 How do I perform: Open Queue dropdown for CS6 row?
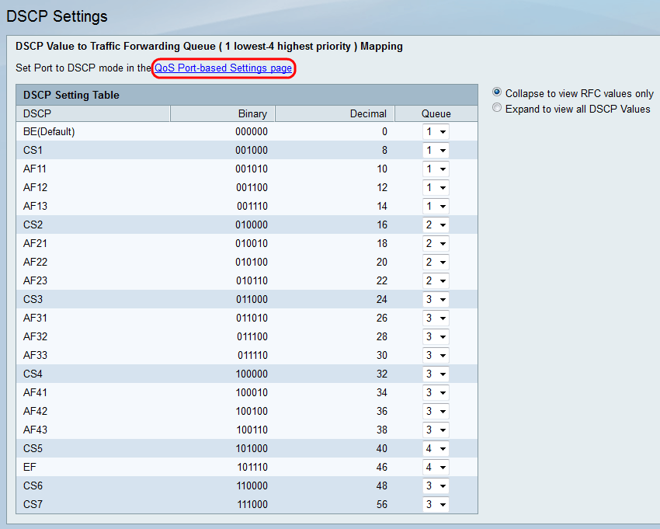436,485
